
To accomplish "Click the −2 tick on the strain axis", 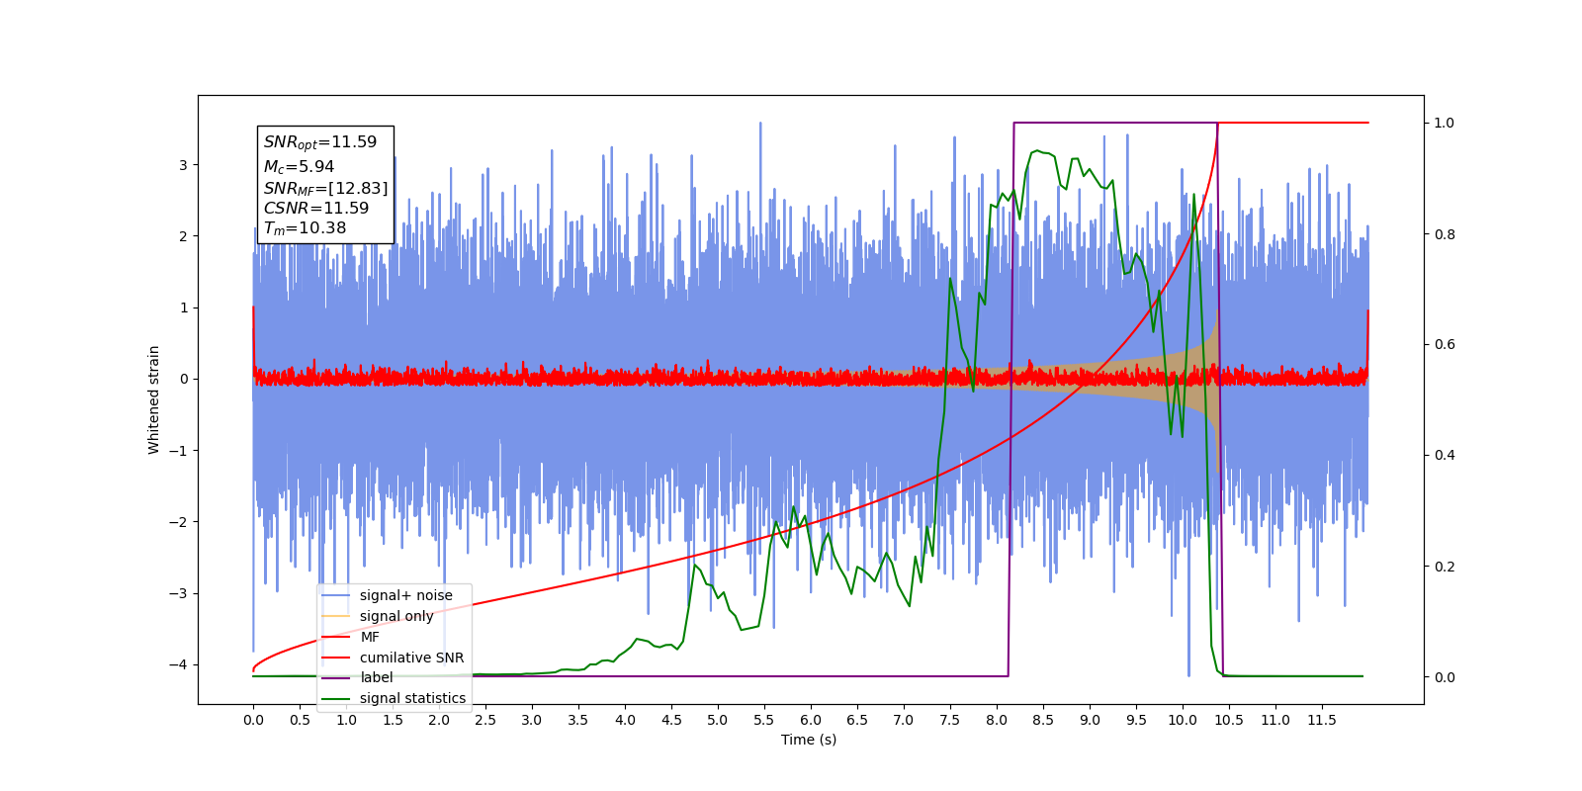I will [179, 522].
